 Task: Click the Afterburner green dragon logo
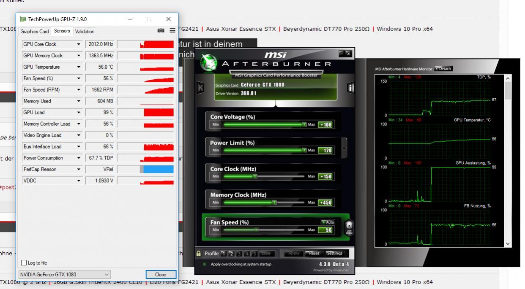pos(208,62)
